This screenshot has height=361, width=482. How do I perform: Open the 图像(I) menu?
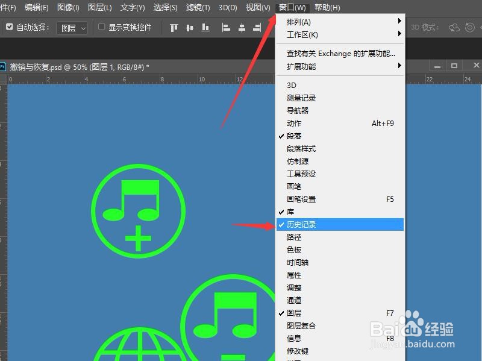click(x=68, y=7)
